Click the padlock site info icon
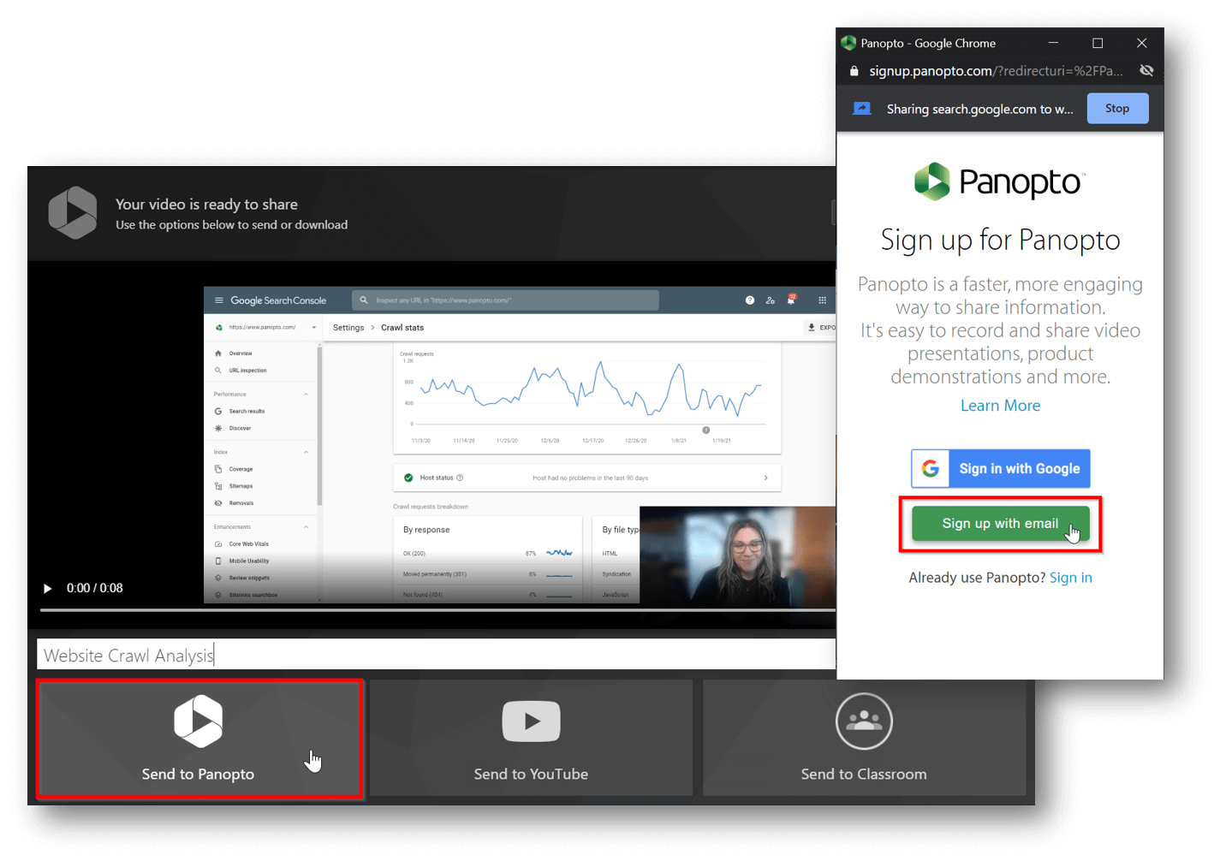 854,71
